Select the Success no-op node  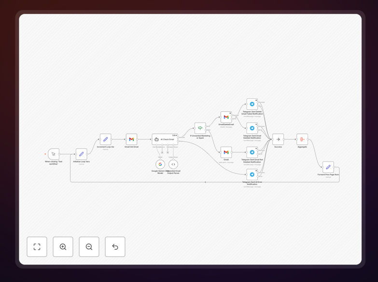pos(278,139)
